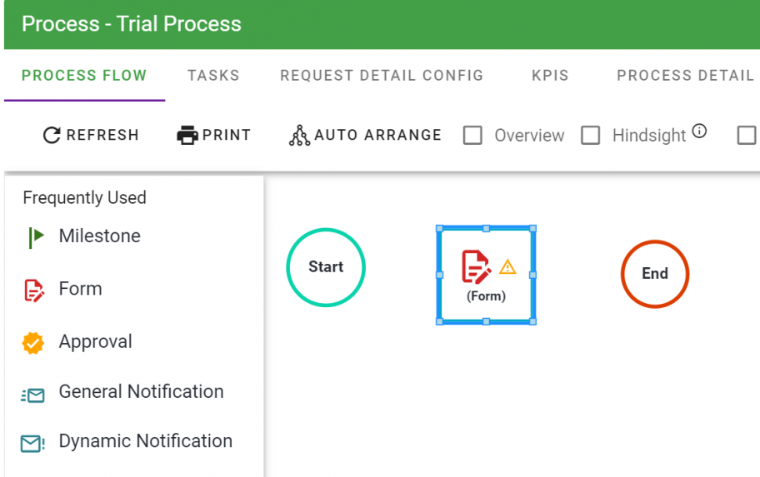This screenshot has width=760, height=477.
Task: Click the Hindsight info icon
Action: pos(699,131)
